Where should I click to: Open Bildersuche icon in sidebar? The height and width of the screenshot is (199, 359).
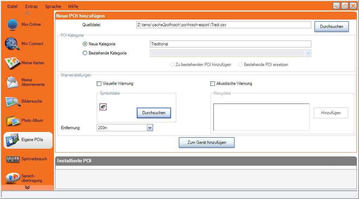click(12, 102)
